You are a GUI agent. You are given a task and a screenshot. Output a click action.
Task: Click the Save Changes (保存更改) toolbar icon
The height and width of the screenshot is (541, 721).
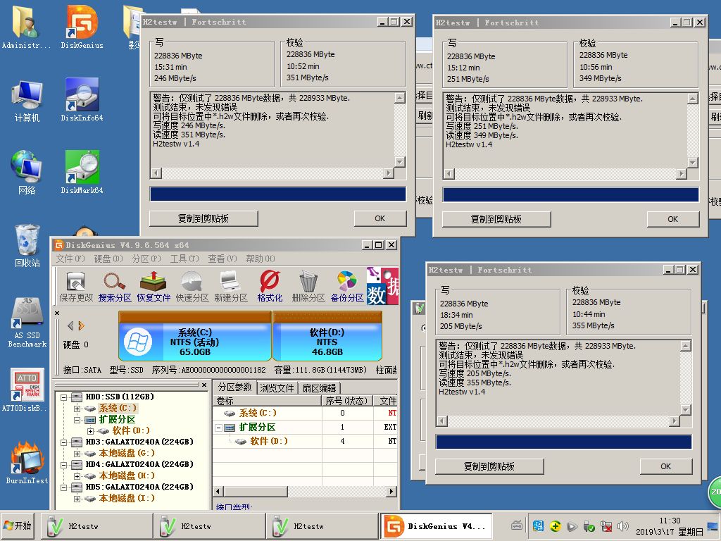tap(76, 285)
